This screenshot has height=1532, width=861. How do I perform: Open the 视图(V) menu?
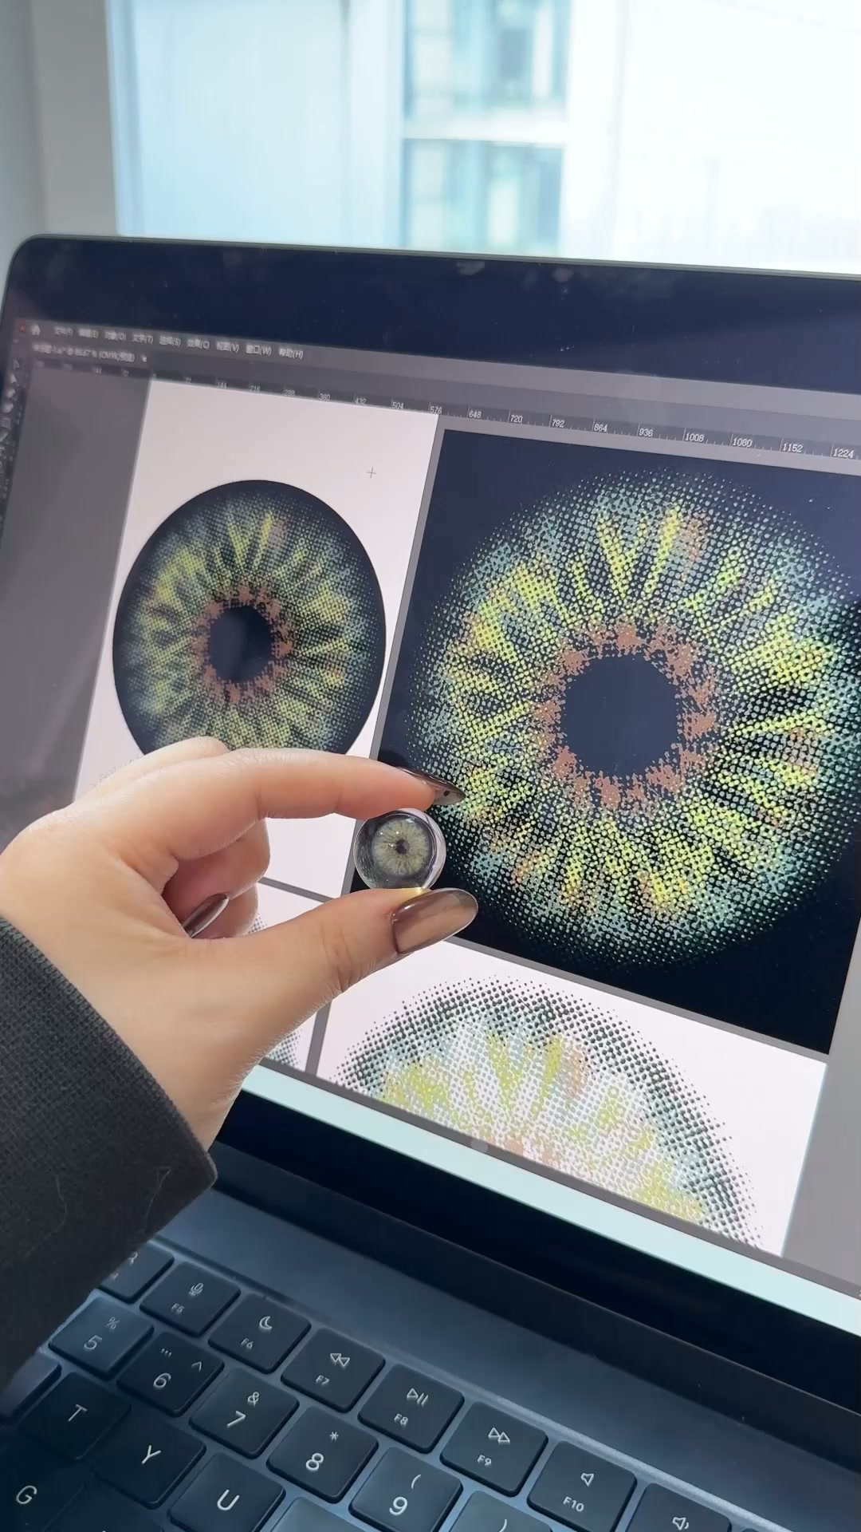pyautogui.click(x=227, y=347)
